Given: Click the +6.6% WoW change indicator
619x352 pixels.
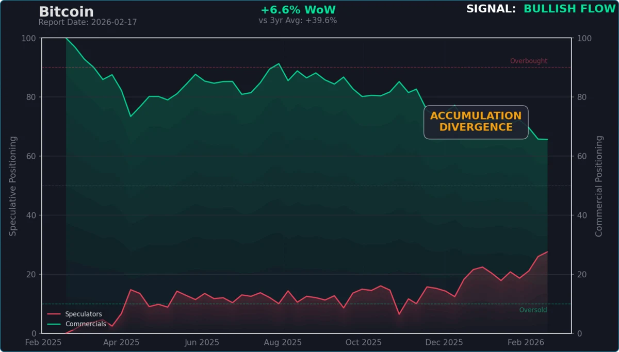Looking at the screenshot, I should pyautogui.click(x=299, y=9).
